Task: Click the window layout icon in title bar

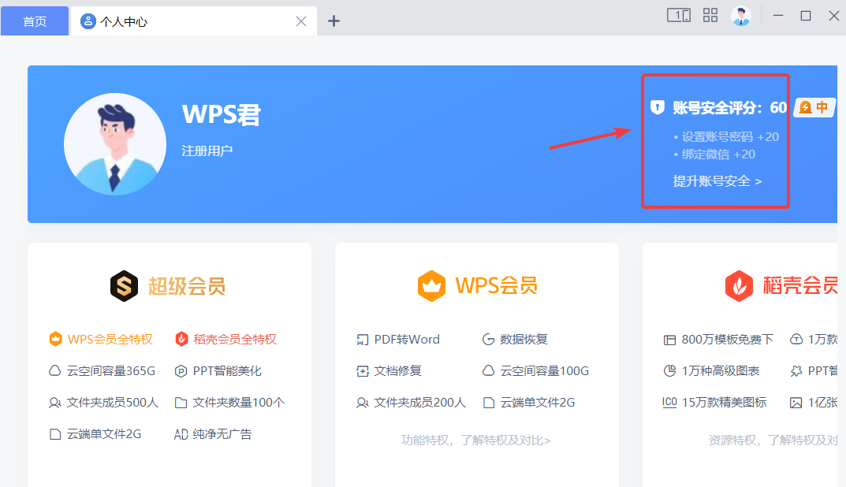Action: pyautogui.click(x=679, y=15)
